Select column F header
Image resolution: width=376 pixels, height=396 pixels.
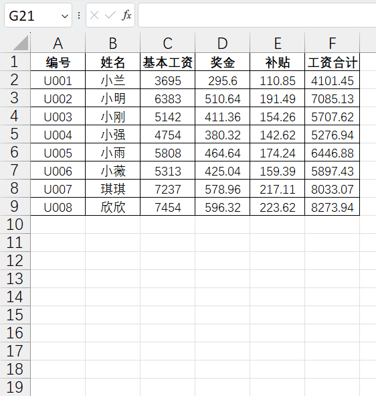(x=332, y=43)
